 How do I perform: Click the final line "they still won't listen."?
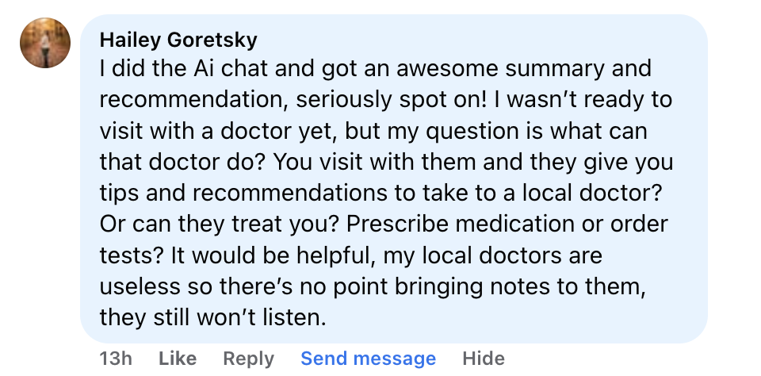tap(213, 318)
